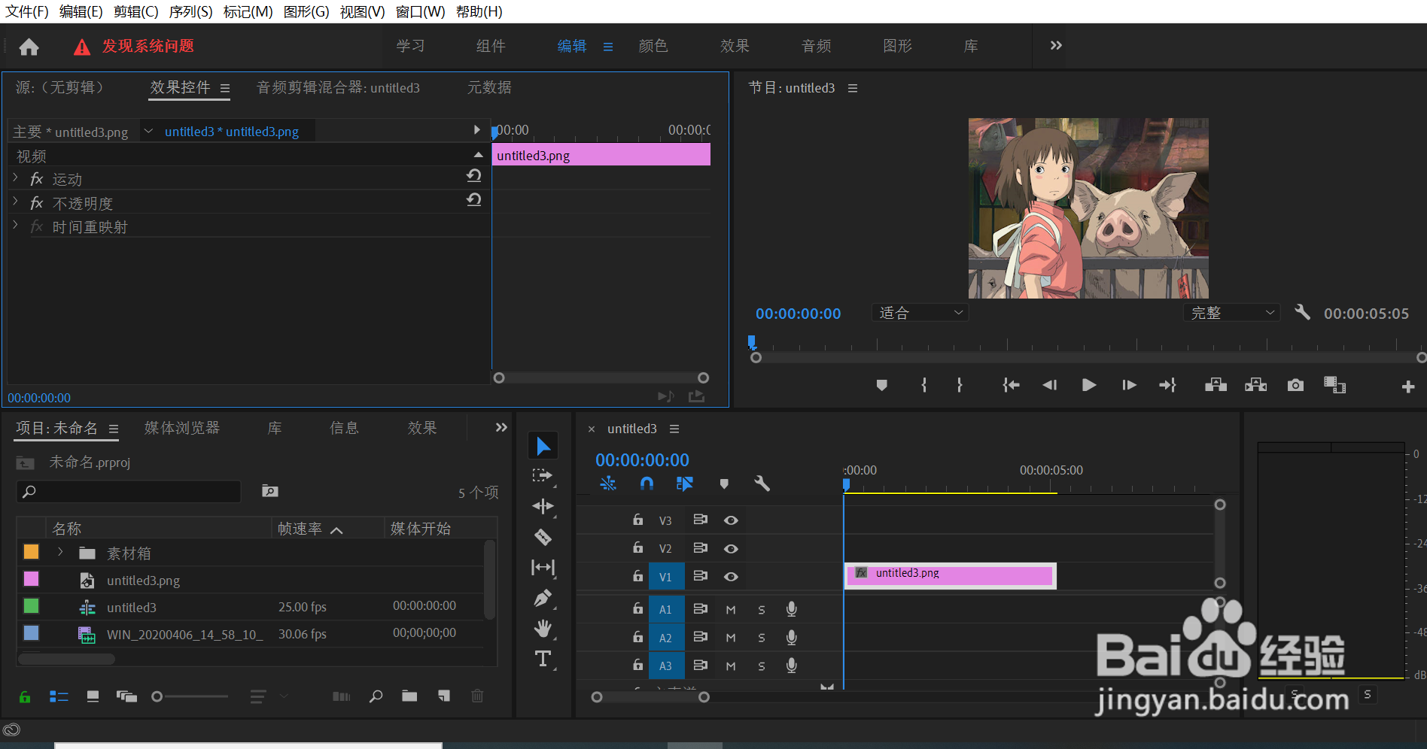The height and width of the screenshot is (749, 1427).
Task: Click Find magnifier in Project panel footer
Action: point(376,696)
